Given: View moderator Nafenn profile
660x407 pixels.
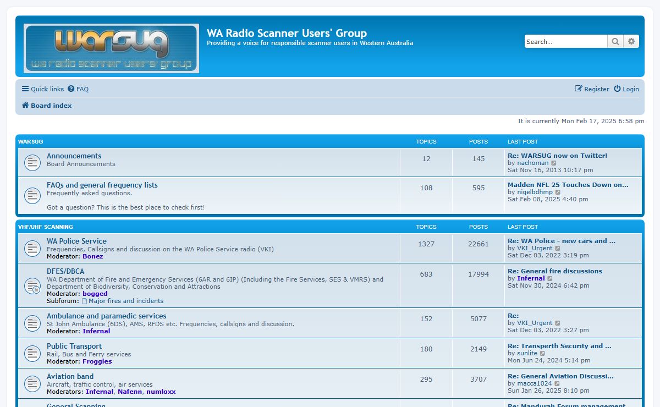Looking at the screenshot, I should click(x=130, y=392).
